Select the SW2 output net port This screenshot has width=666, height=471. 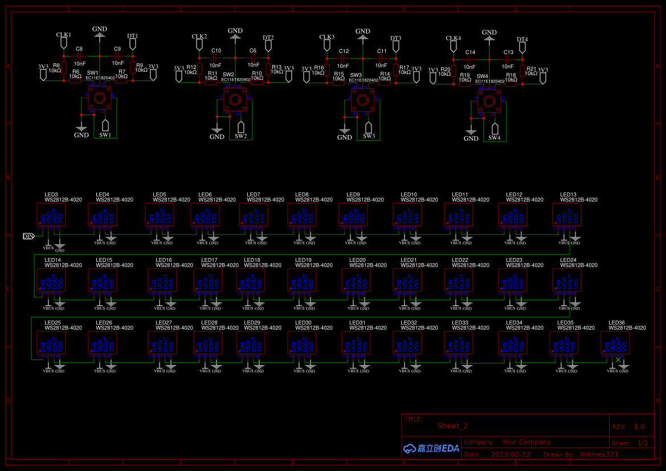tap(241, 126)
